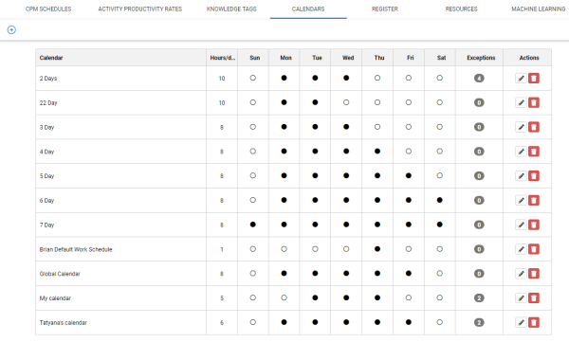Toggle Saturday for the 6 Day calendar
This screenshot has width=569, height=342.
[x=439, y=200]
